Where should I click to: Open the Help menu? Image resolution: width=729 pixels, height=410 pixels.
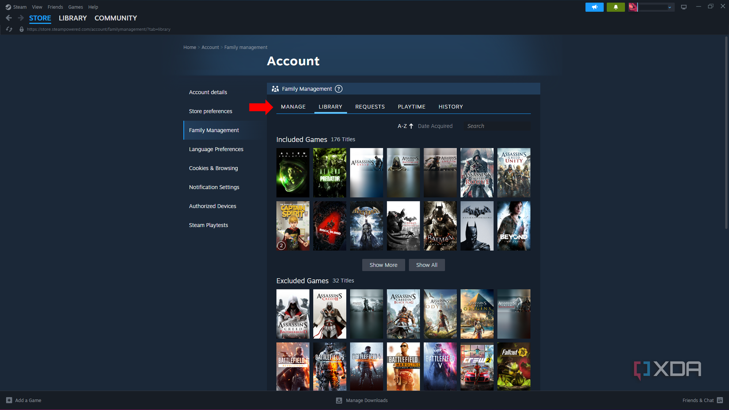pyautogui.click(x=93, y=7)
